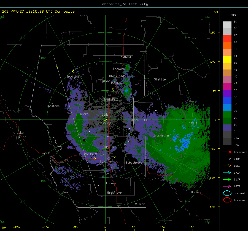Select the red swatch between 65 and 60 dBZ
The image size is (248, 231).
(227, 39)
